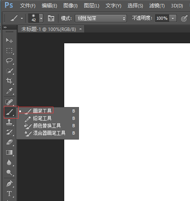Select the Crop tool
This screenshot has height=201, width=190.
pos(9,81)
